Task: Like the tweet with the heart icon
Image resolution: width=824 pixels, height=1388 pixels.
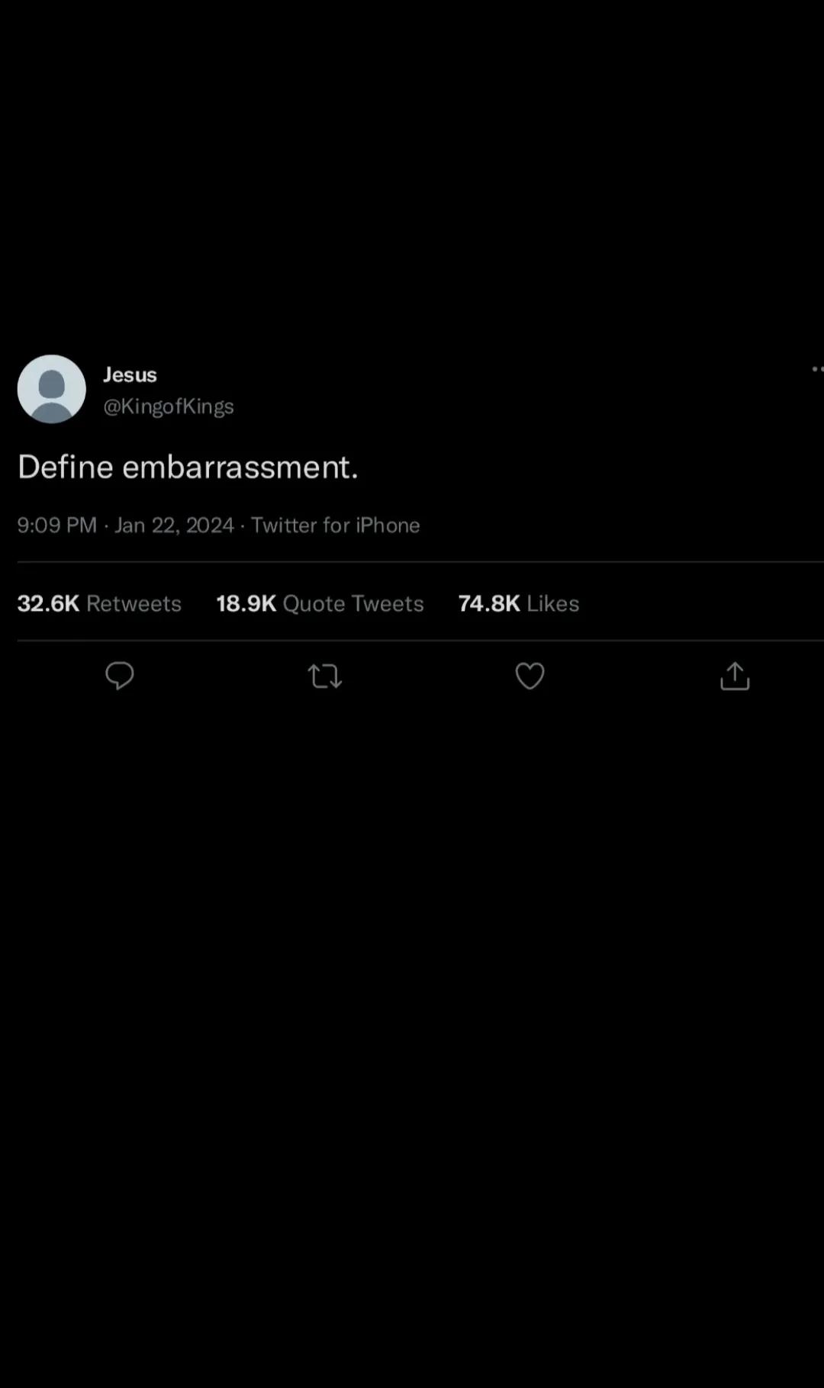Action: [x=529, y=676]
